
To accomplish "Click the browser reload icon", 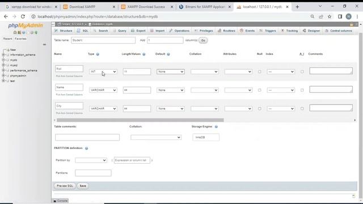I will tap(23, 16).
